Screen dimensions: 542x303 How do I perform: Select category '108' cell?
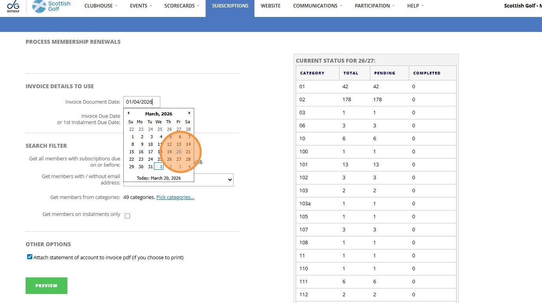click(x=317, y=243)
